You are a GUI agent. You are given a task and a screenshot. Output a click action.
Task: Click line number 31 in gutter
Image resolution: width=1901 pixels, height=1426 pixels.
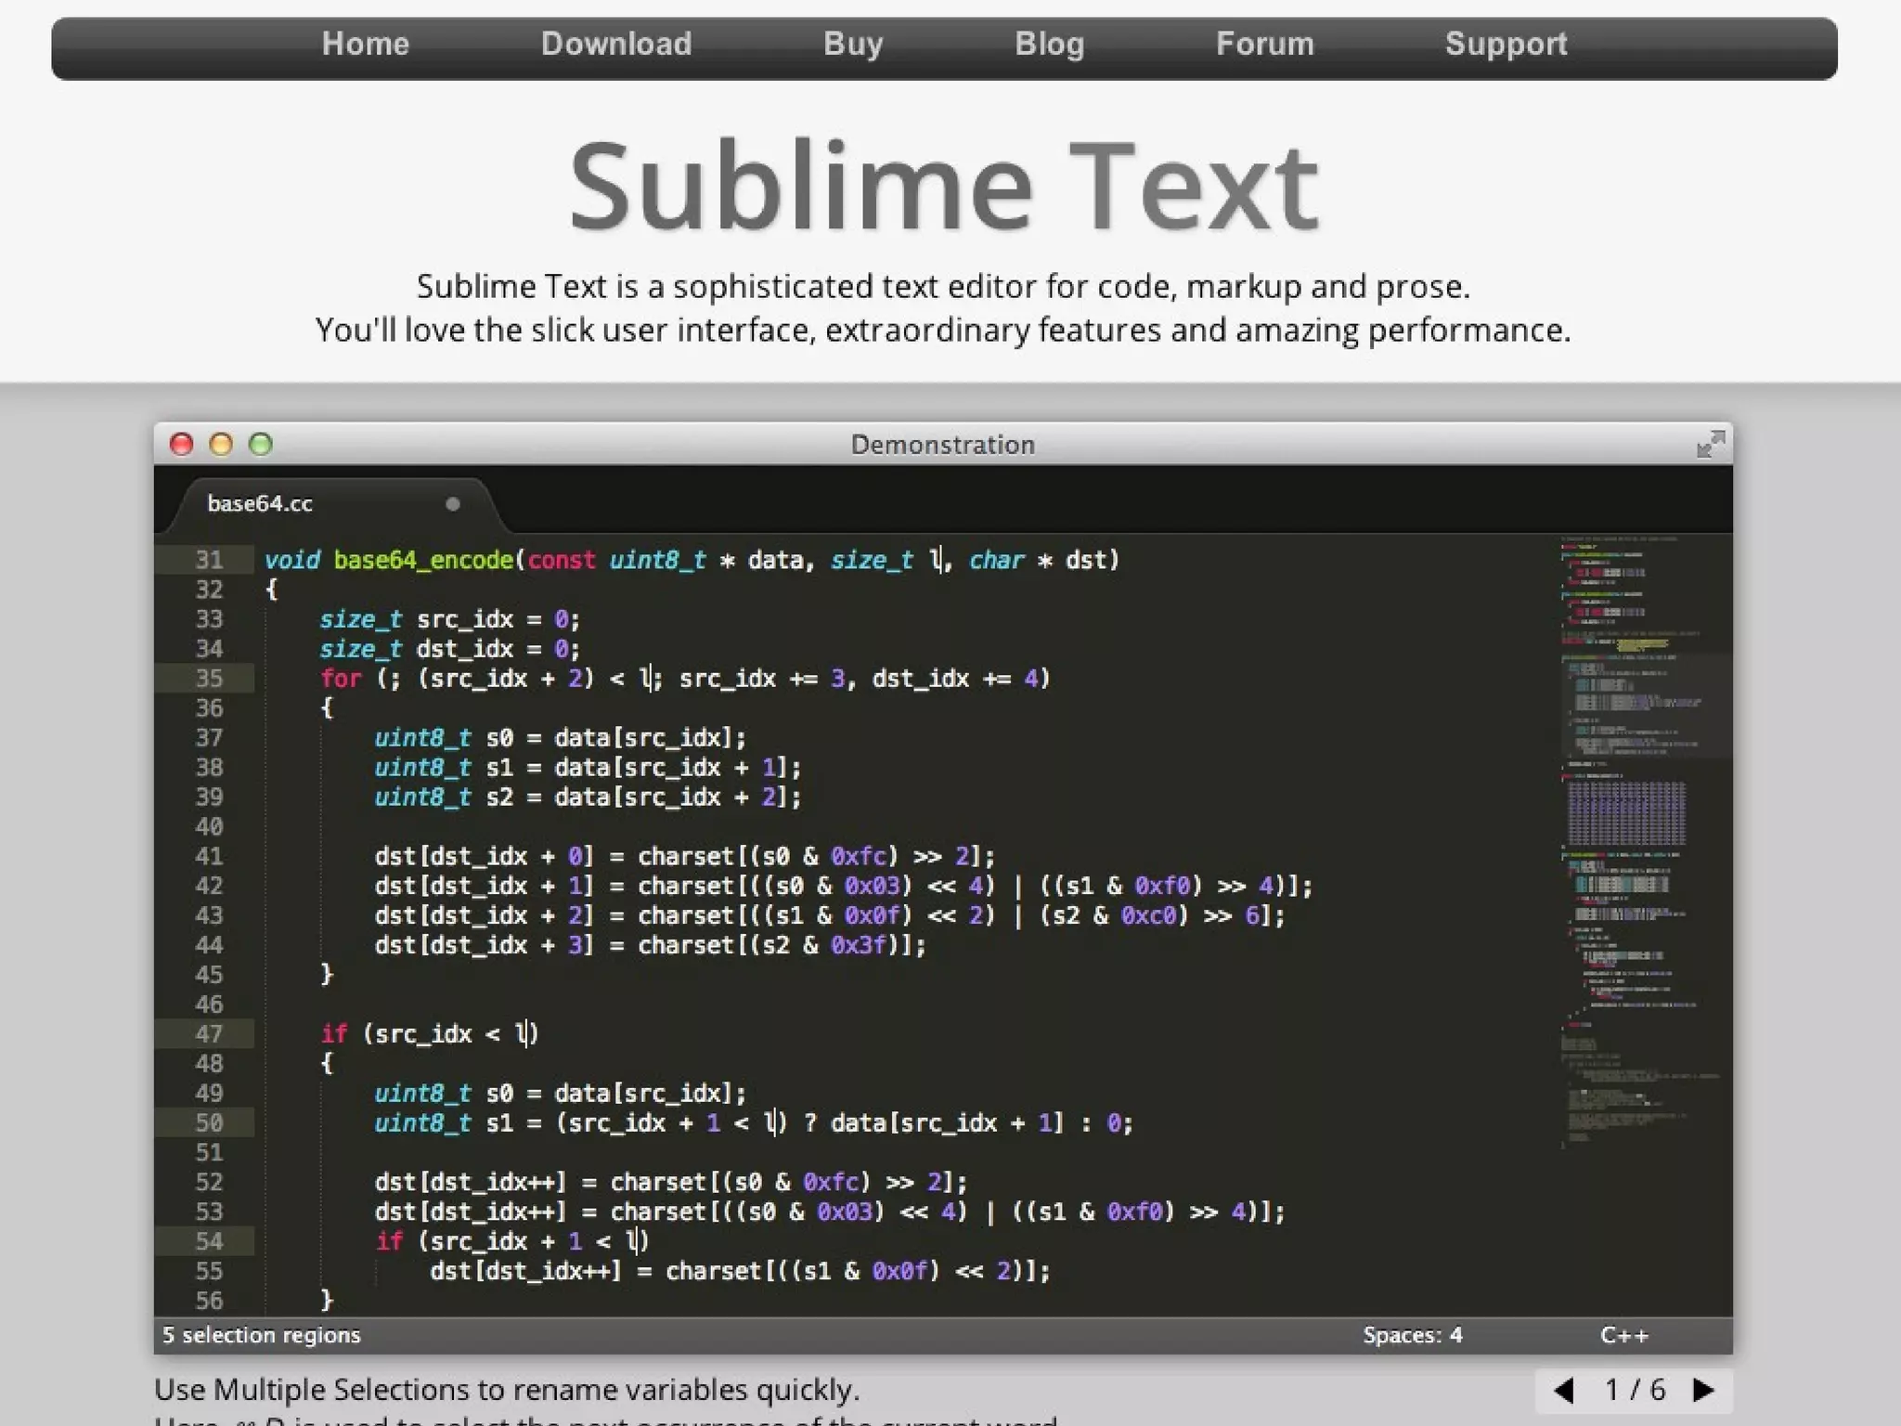pyautogui.click(x=209, y=560)
